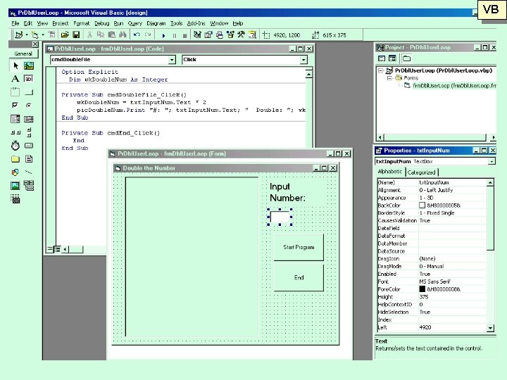Collapse the Forms folder tree node
The height and width of the screenshot is (380, 507).
390,78
